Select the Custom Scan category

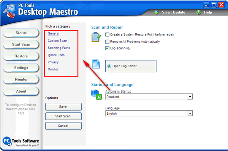point(57,41)
